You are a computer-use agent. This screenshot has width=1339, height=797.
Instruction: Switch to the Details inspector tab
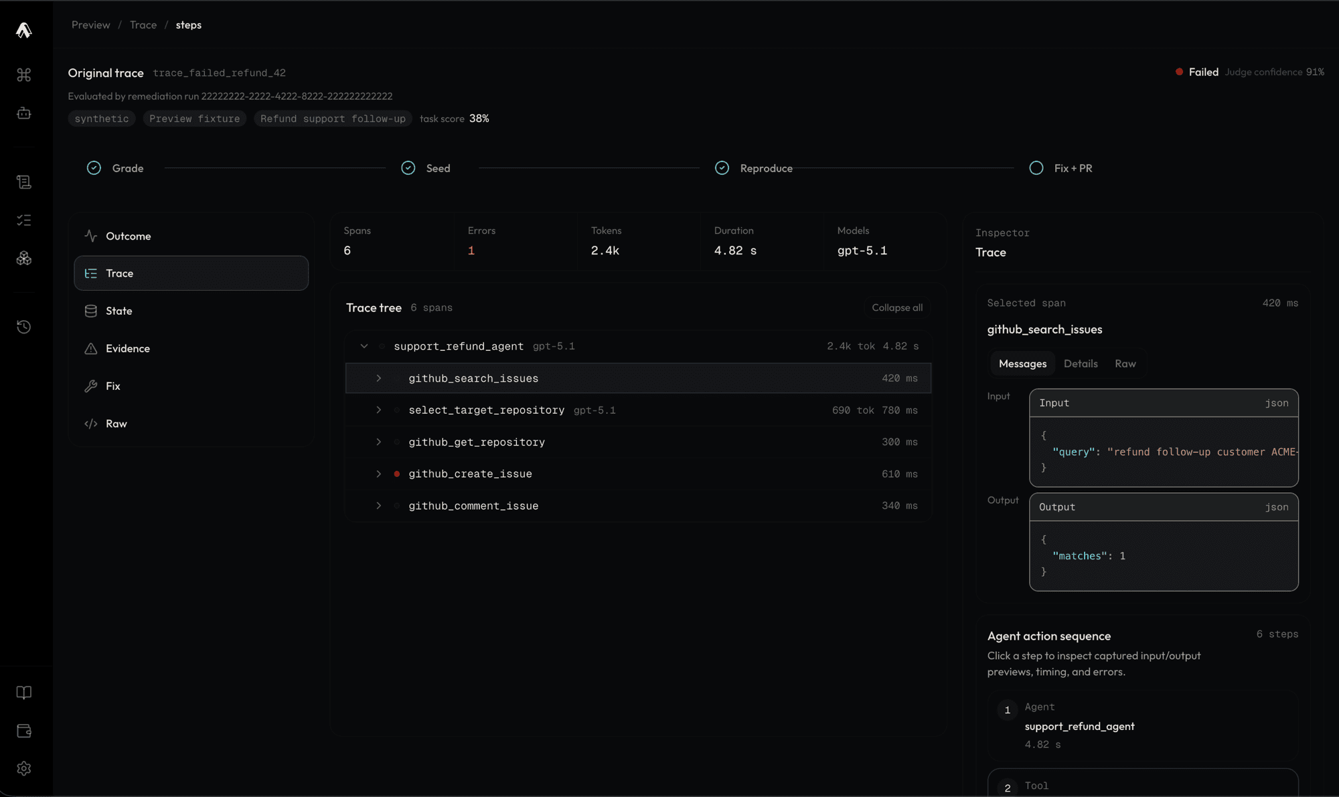1081,364
